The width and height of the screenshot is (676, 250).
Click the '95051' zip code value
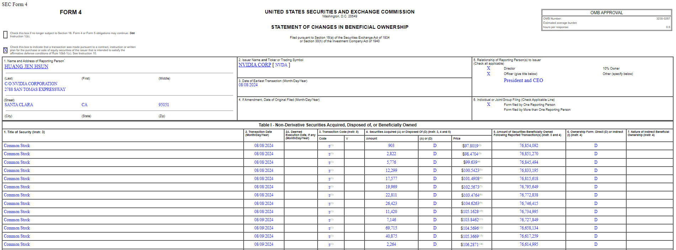[x=164, y=105]
